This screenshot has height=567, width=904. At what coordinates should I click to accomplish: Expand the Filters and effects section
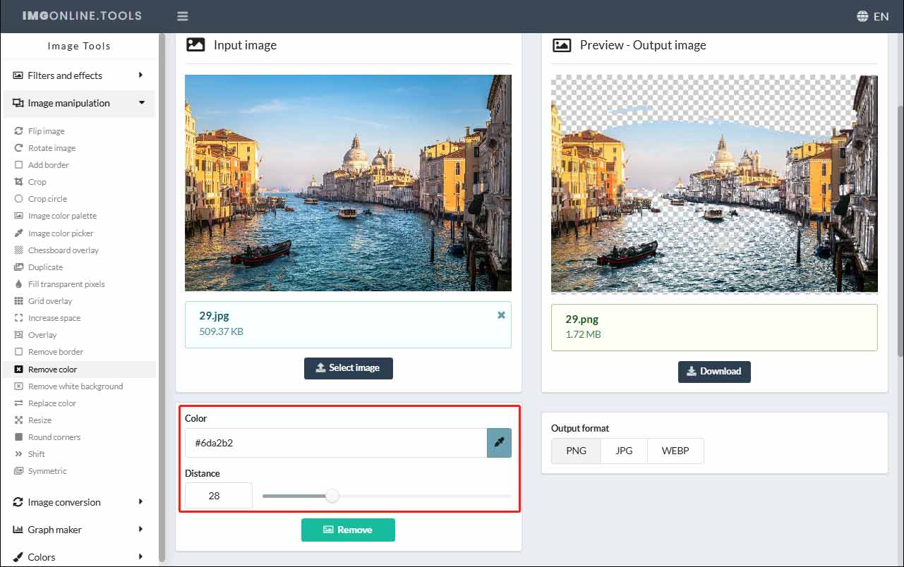64,75
